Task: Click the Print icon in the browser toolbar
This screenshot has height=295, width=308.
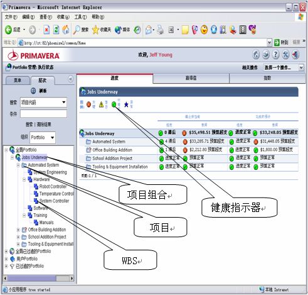Action: (x=161, y=30)
